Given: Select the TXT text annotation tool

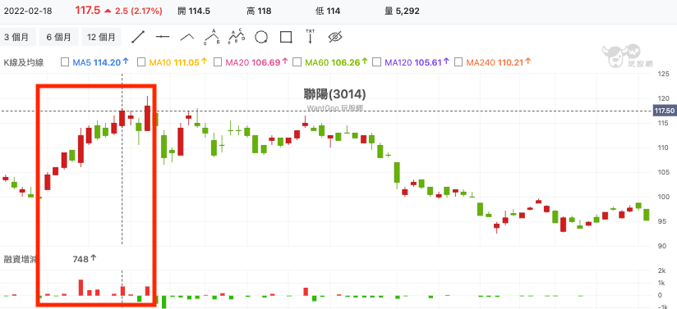Looking at the screenshot, I should [310, 37].
